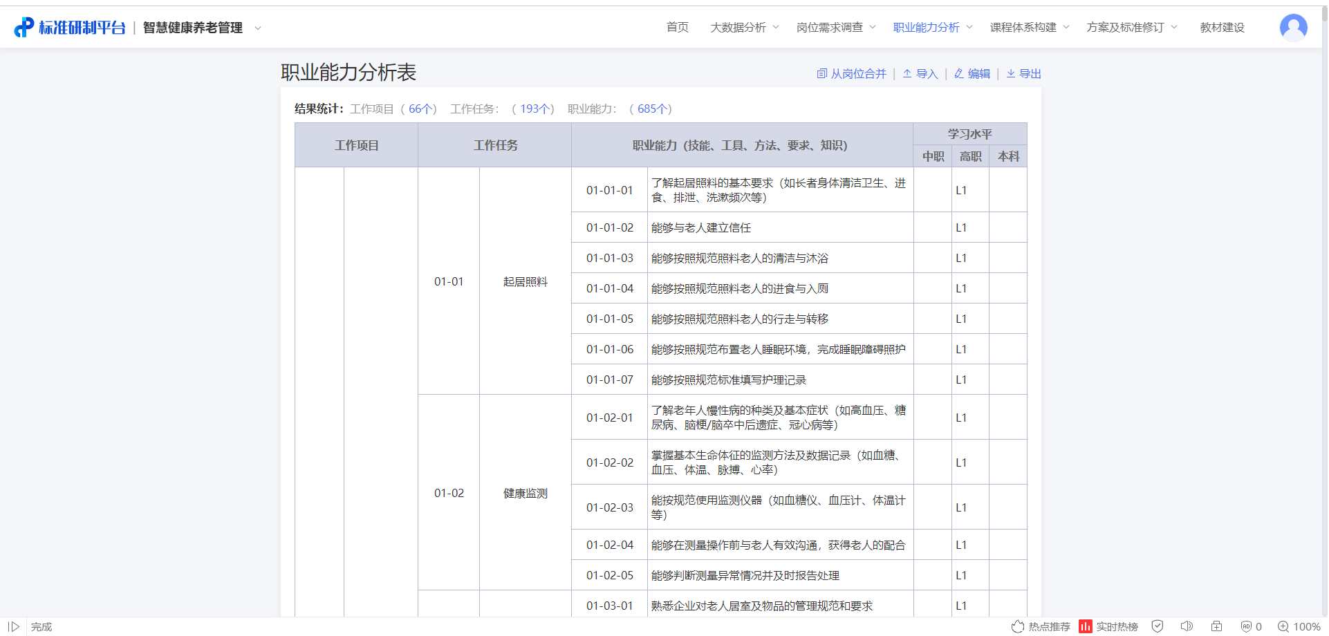The height and width of the screenshot is (636, 1329).
Task: Open 首页 menu item
Action: click(678, 27)
